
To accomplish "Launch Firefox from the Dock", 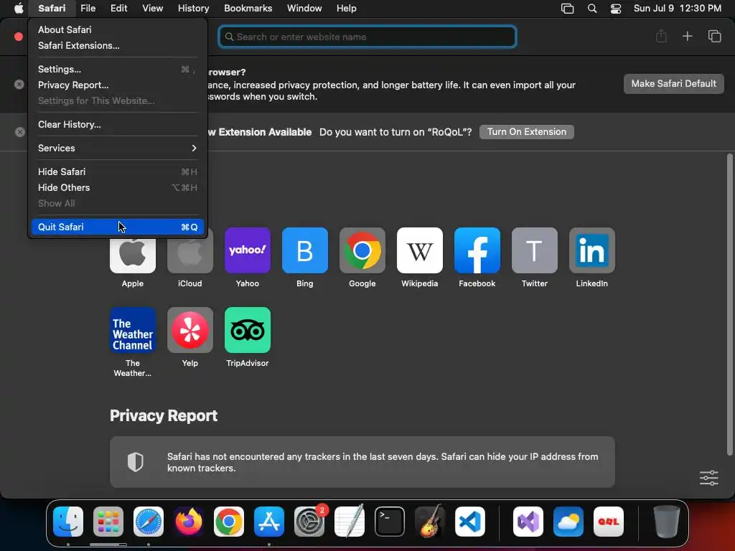I will tap(189, 522).
